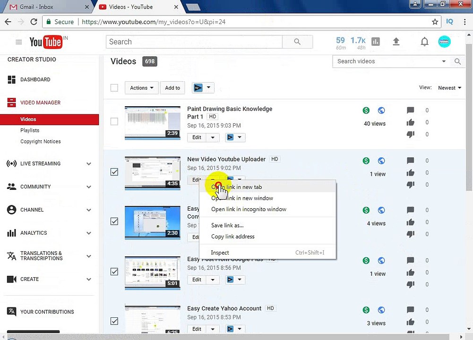Screen dimensions: 473x340
Task: Open the search videos filter dropdown arrow
Action: [444, 61]
